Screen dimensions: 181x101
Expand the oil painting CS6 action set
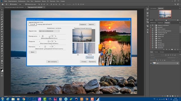154,46
